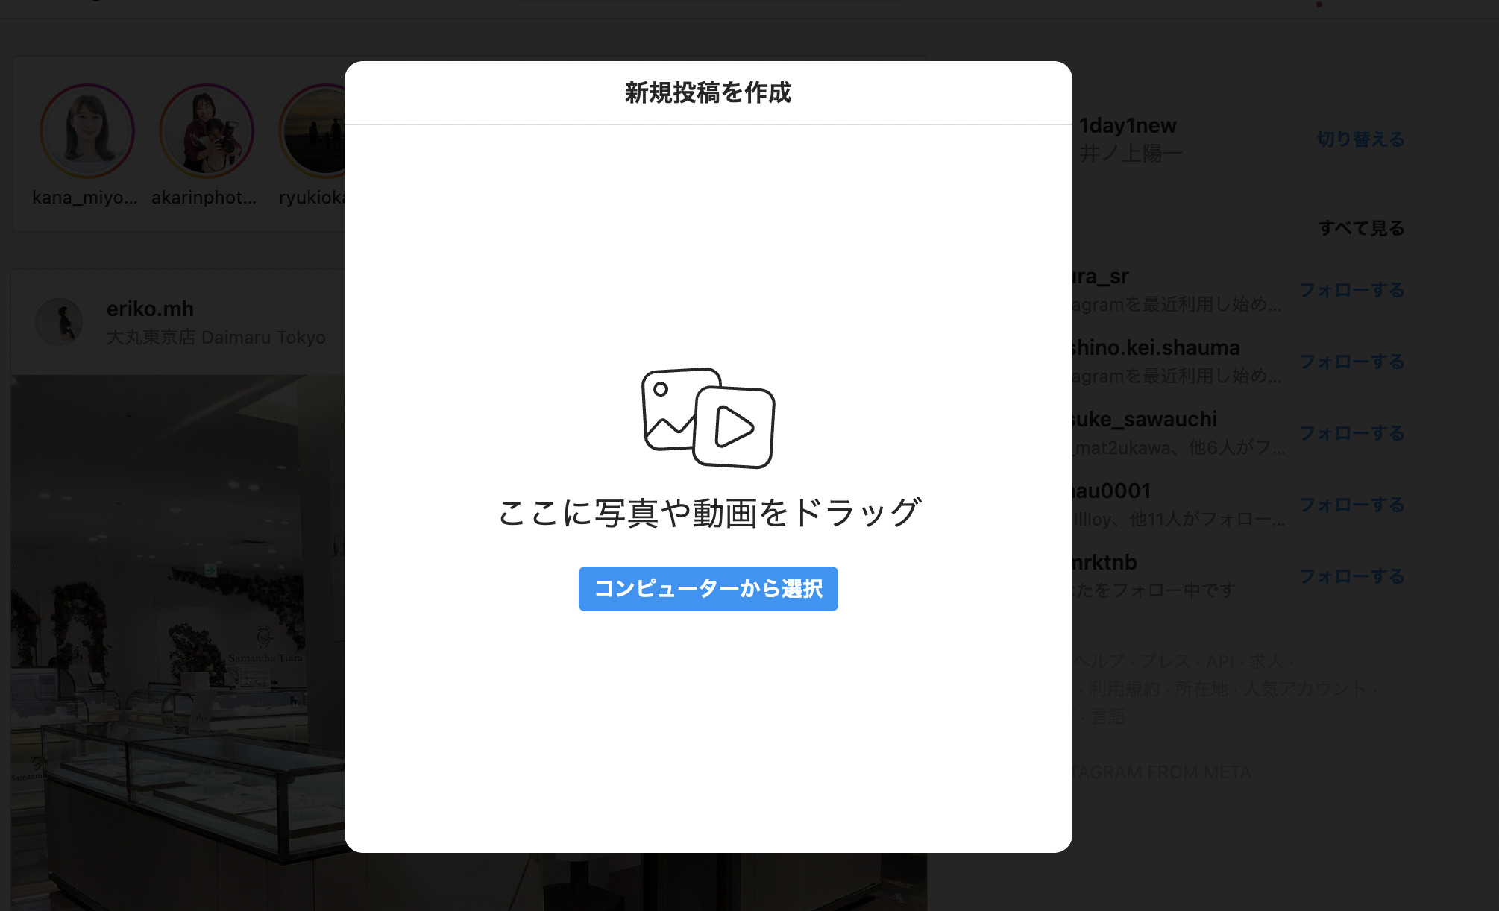Viewport: 1499px width, 911px height.
Task: Click 切り替える account switch link
Action: (1360, 139)
